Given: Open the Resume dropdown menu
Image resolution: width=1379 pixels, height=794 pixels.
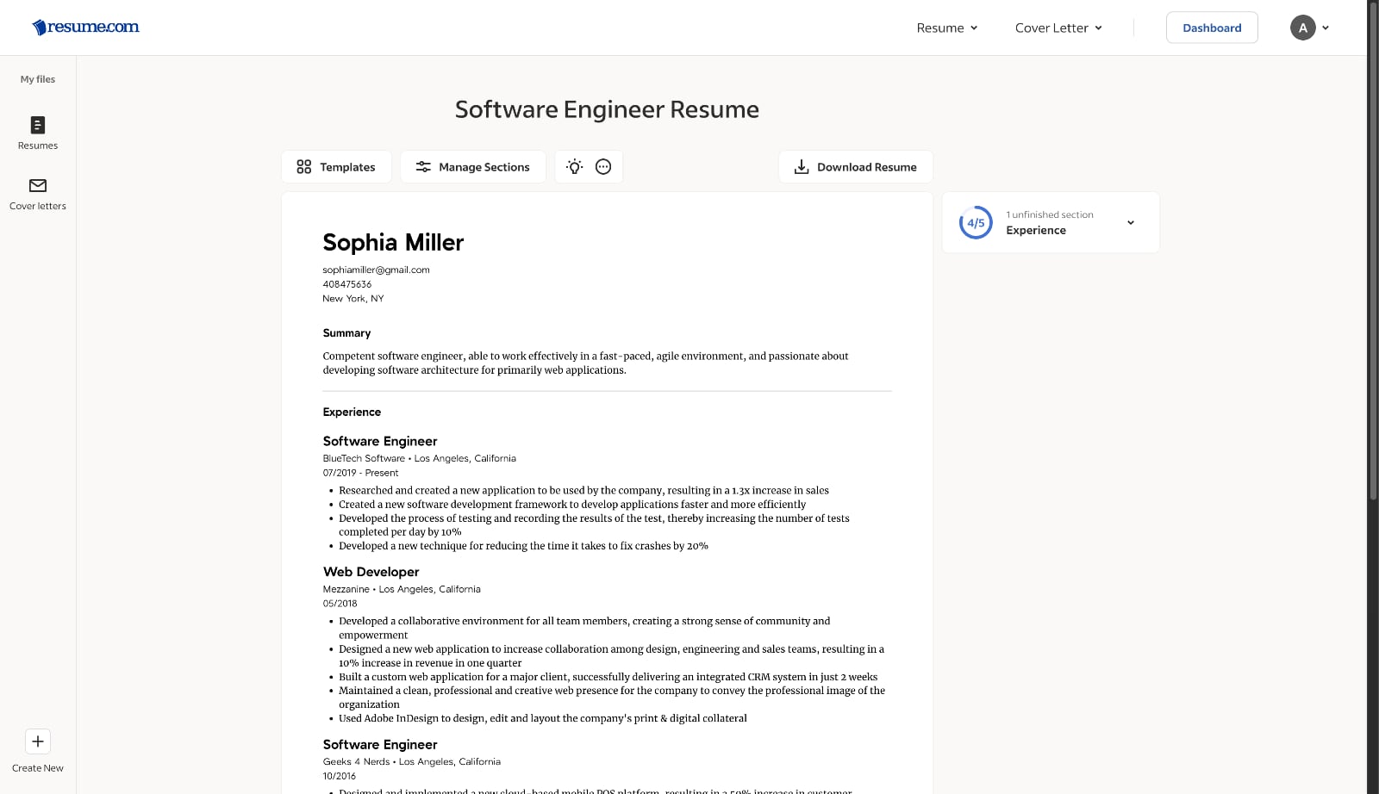Looking at the screenshot, I should coord(947,28).
